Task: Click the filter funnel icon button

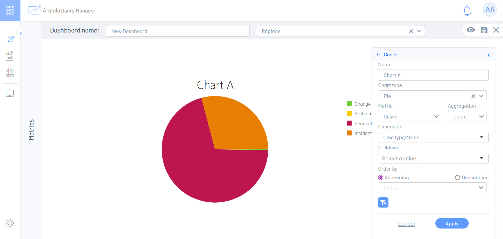Action: 383,203
